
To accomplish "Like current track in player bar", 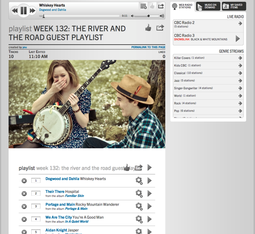I will coord(152,6).
